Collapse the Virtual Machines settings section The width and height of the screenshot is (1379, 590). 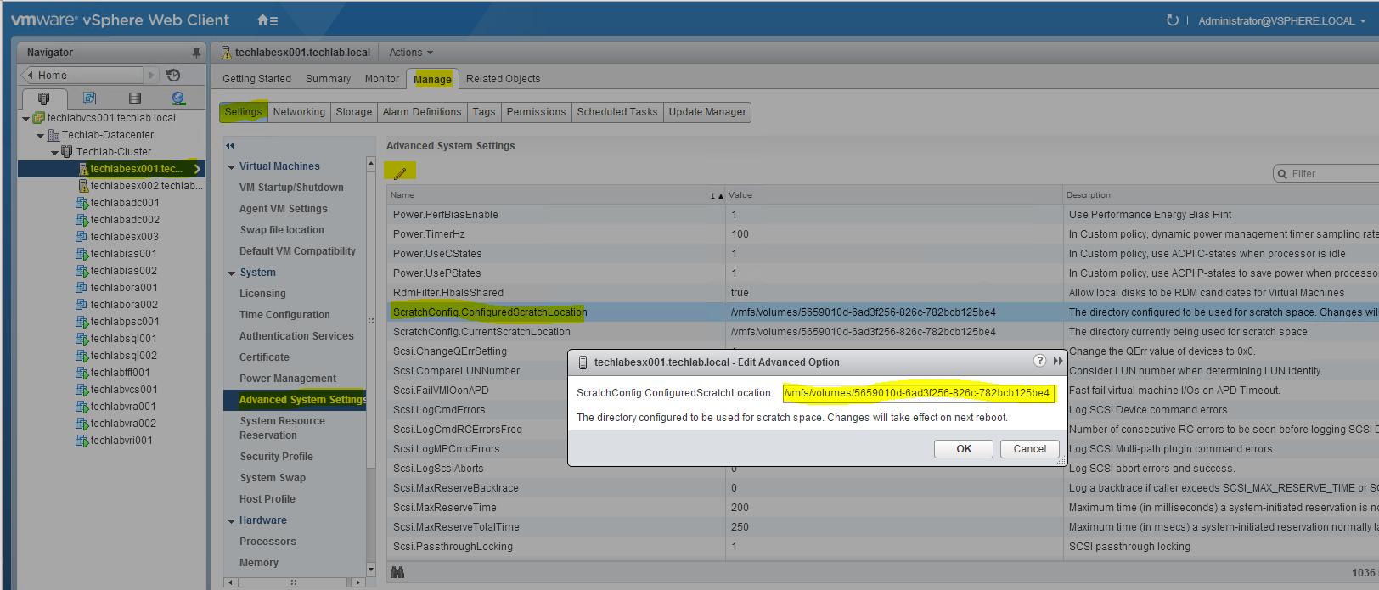click(231, 166)
